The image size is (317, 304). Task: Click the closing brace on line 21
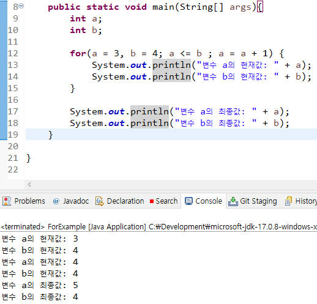click(x=28, y=158)
